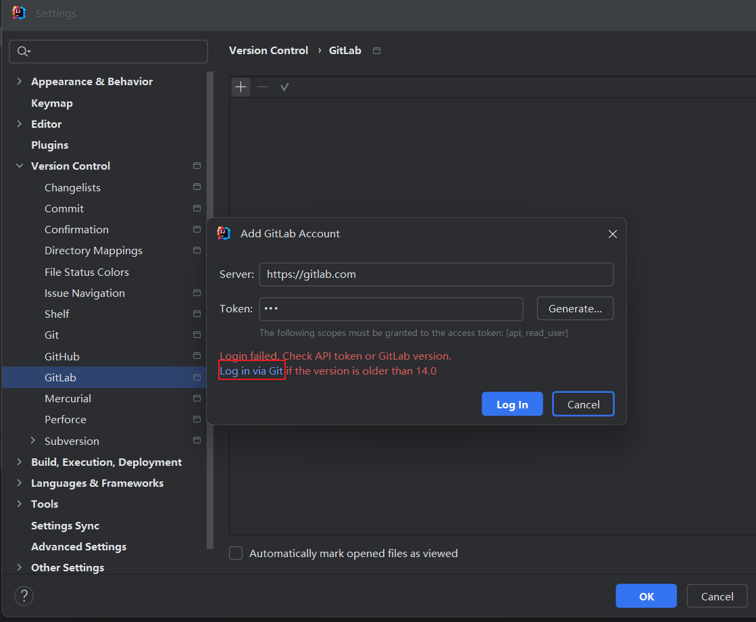Viewport: 756px width, 622px height.
Task: Click Cancel in Add GitLab Account dialog
Action: click(x=583, y=404)
